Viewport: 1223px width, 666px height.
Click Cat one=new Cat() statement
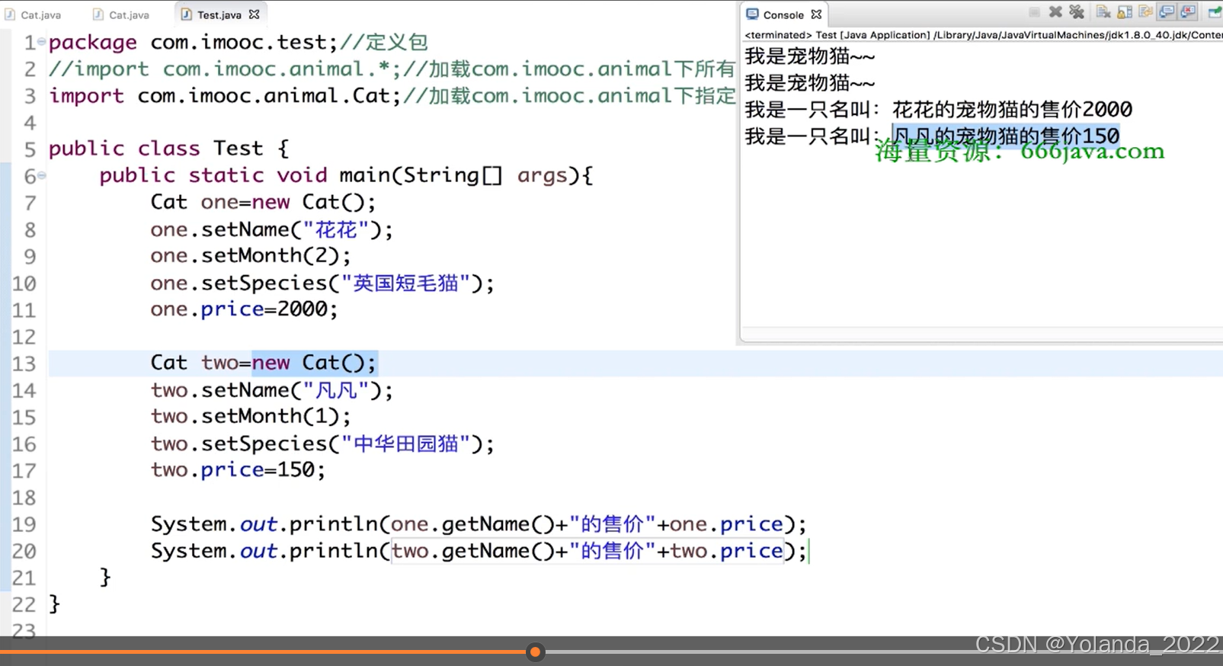[x=263, y=202]
